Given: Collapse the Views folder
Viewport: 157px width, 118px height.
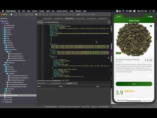Looking at the screenshot, I should click(3, 65).
